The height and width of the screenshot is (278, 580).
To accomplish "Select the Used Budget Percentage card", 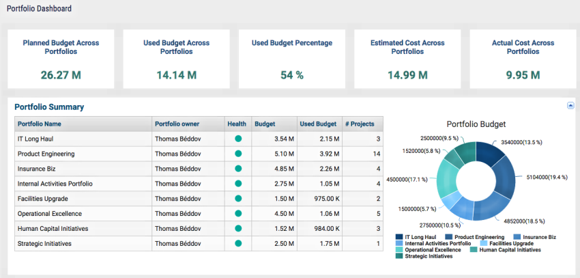I will click(x=292, y=59).
